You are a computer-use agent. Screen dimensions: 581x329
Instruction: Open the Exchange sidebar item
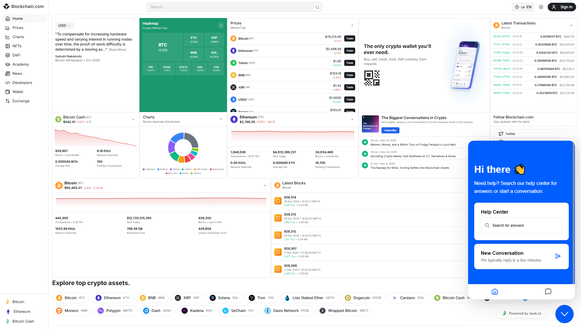click(x=24, y=101)
